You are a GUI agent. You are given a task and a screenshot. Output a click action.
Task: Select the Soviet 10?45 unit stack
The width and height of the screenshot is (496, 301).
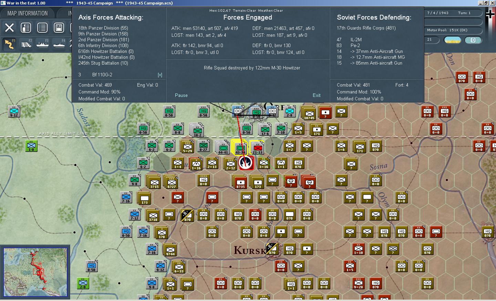(309, 113)
